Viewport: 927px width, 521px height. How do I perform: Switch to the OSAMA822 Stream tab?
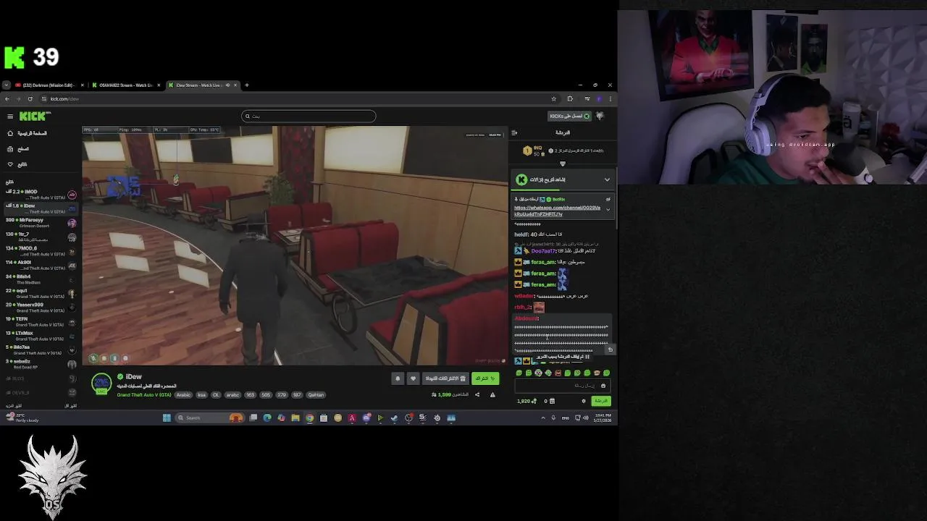[126, 85]
